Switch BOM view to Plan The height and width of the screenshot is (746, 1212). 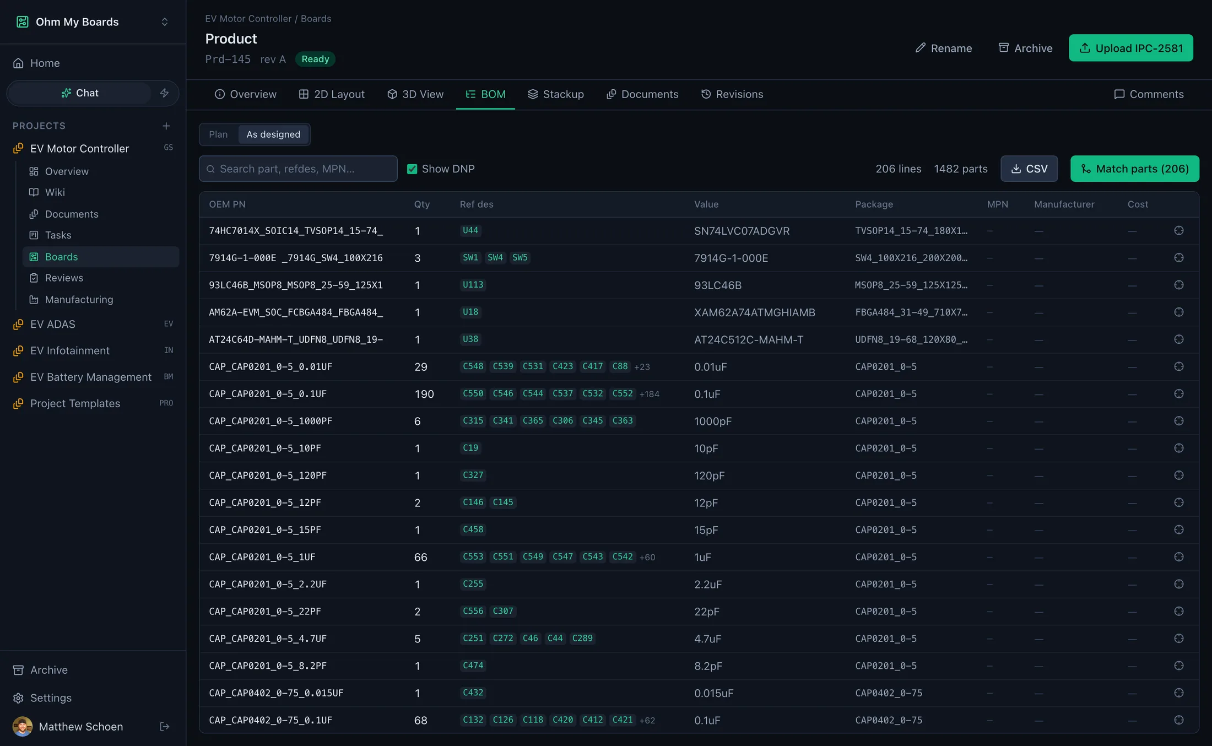(218, 134)
